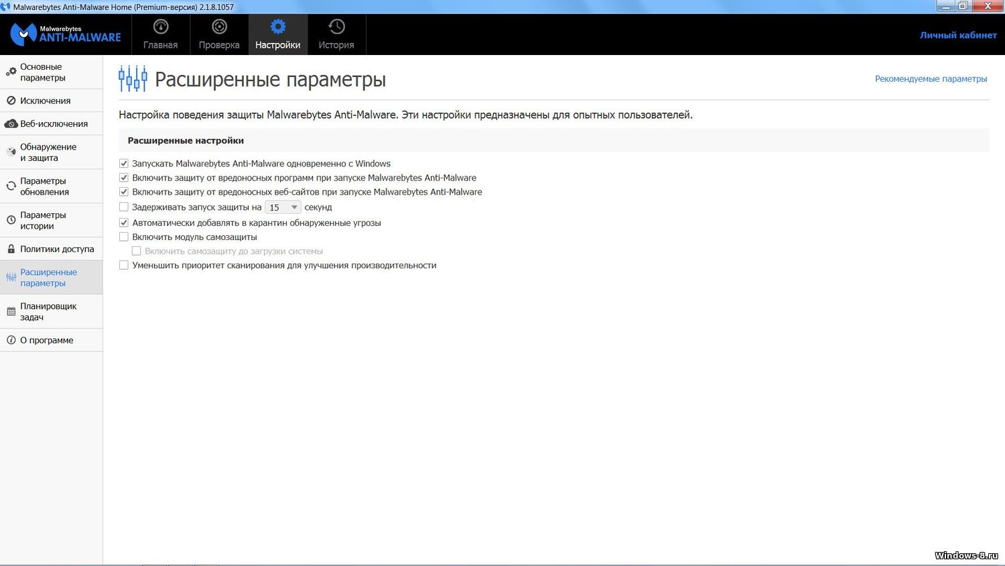The height and width of the screenshot is (566, 1005).
Task: Click the Исключения prohibition icon
Action: (x=11, y=101)
